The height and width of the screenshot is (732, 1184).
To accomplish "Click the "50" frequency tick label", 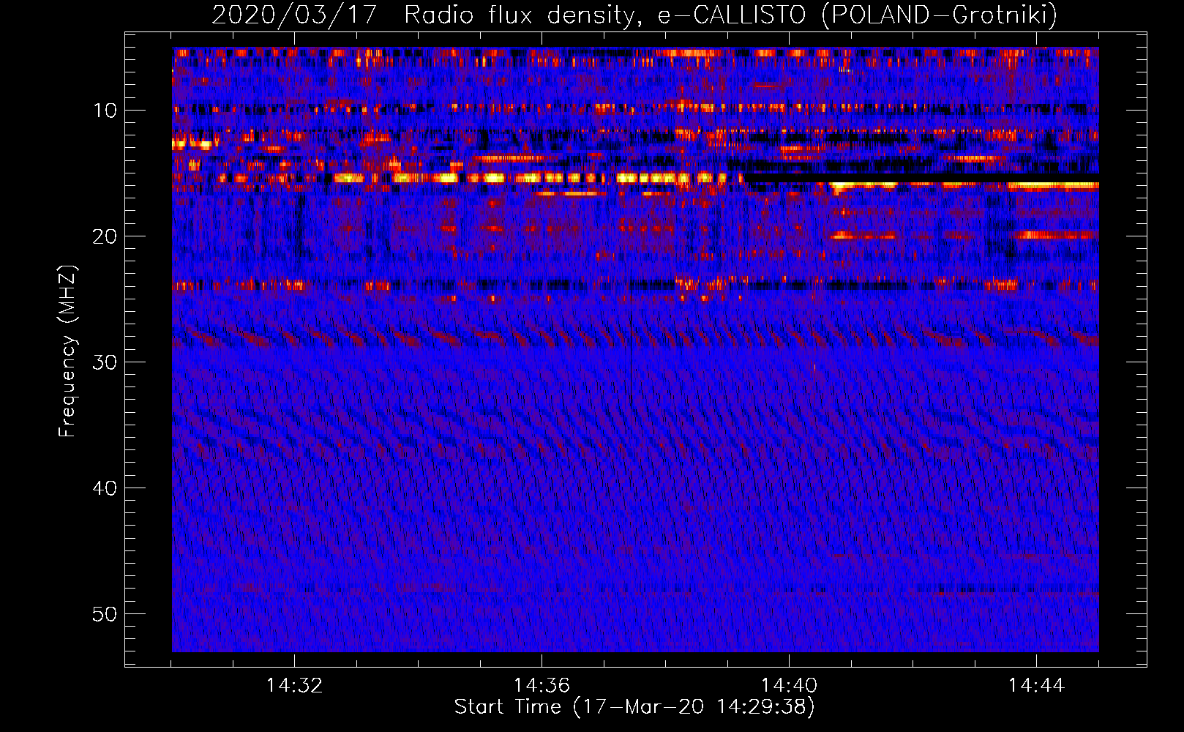I will tap(105, 614).
